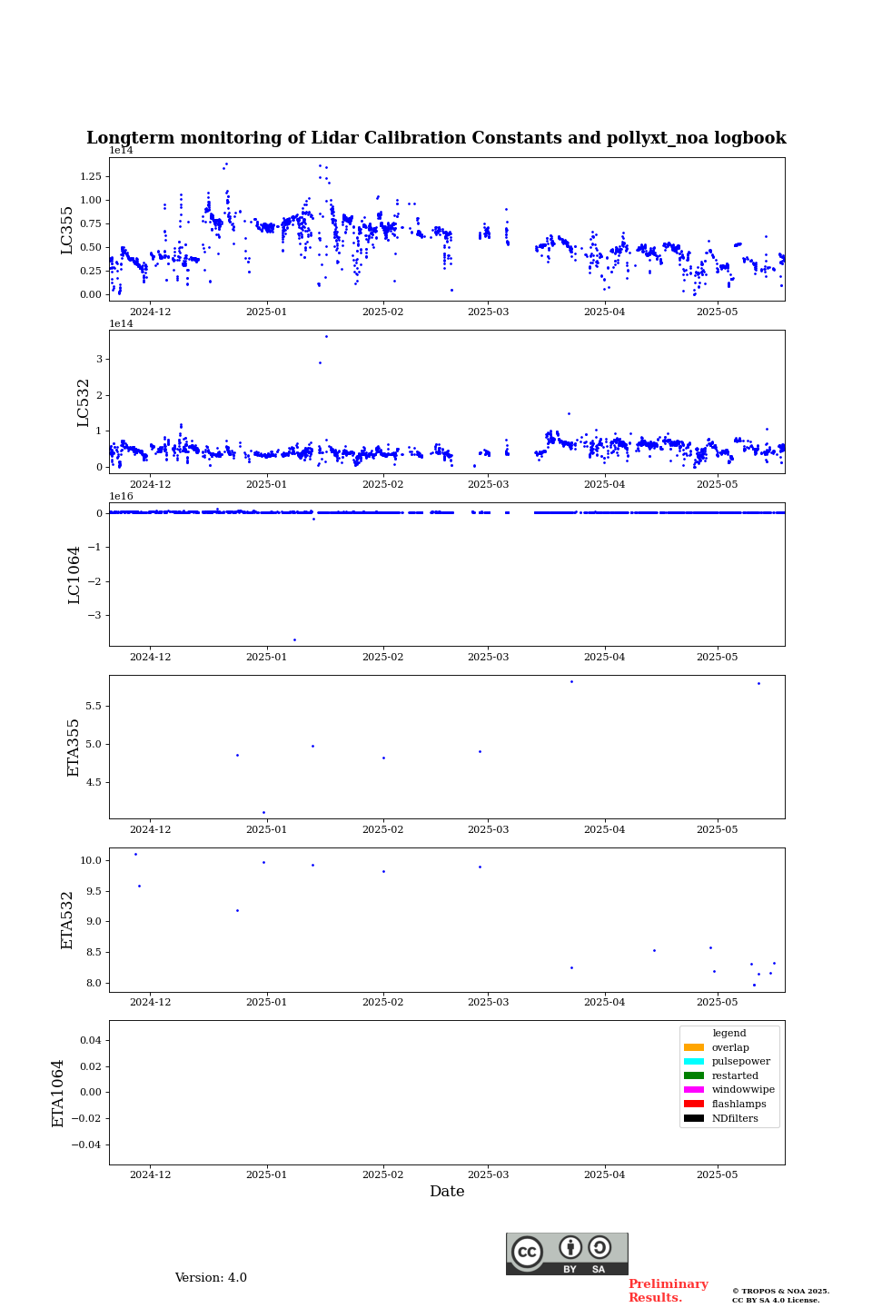This screenshot has width=872, height=1308.
Task: Click the 'CC BY SA 4.0 License.' text
Action: pos(776,1301)
